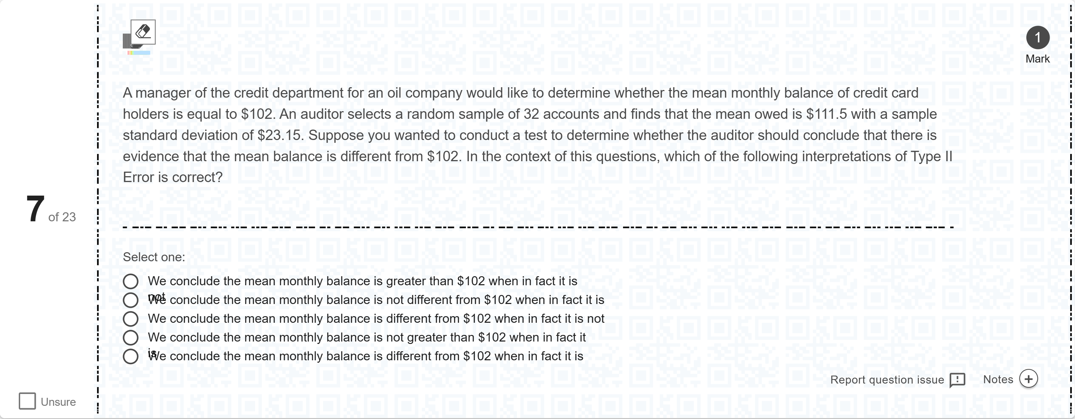The height and width of the screenshot is (419, 1075).
Task: Open Notes via its text label
Action: (x=998, y=379)
